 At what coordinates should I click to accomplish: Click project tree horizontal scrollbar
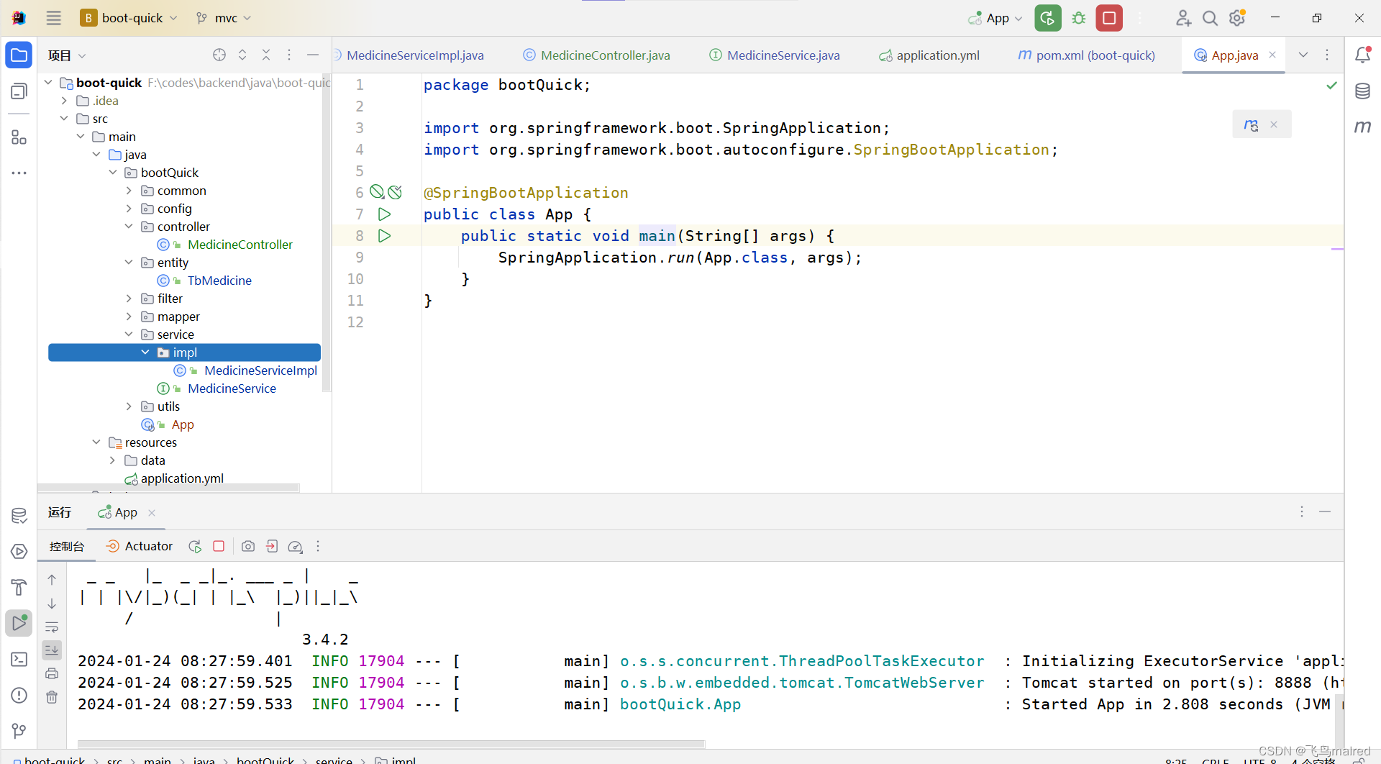(x=169, y=488)
